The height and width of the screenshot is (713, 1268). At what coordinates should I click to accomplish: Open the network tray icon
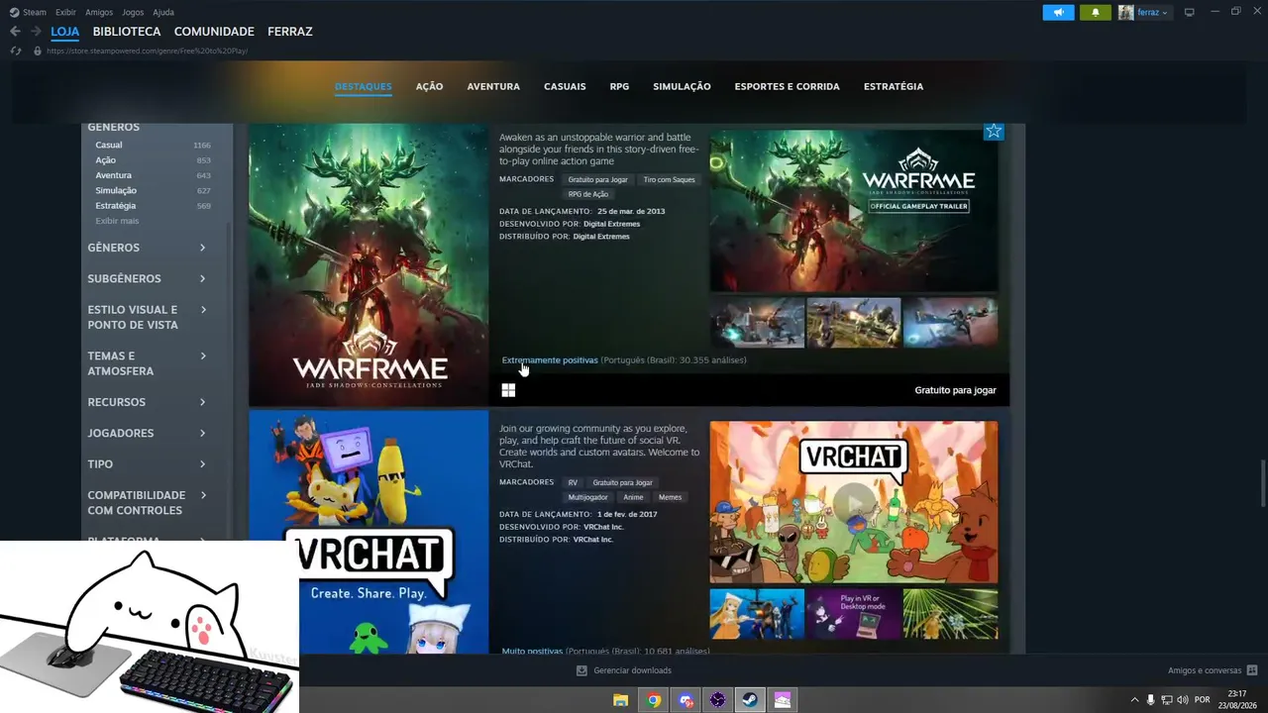click(1166, 700)
